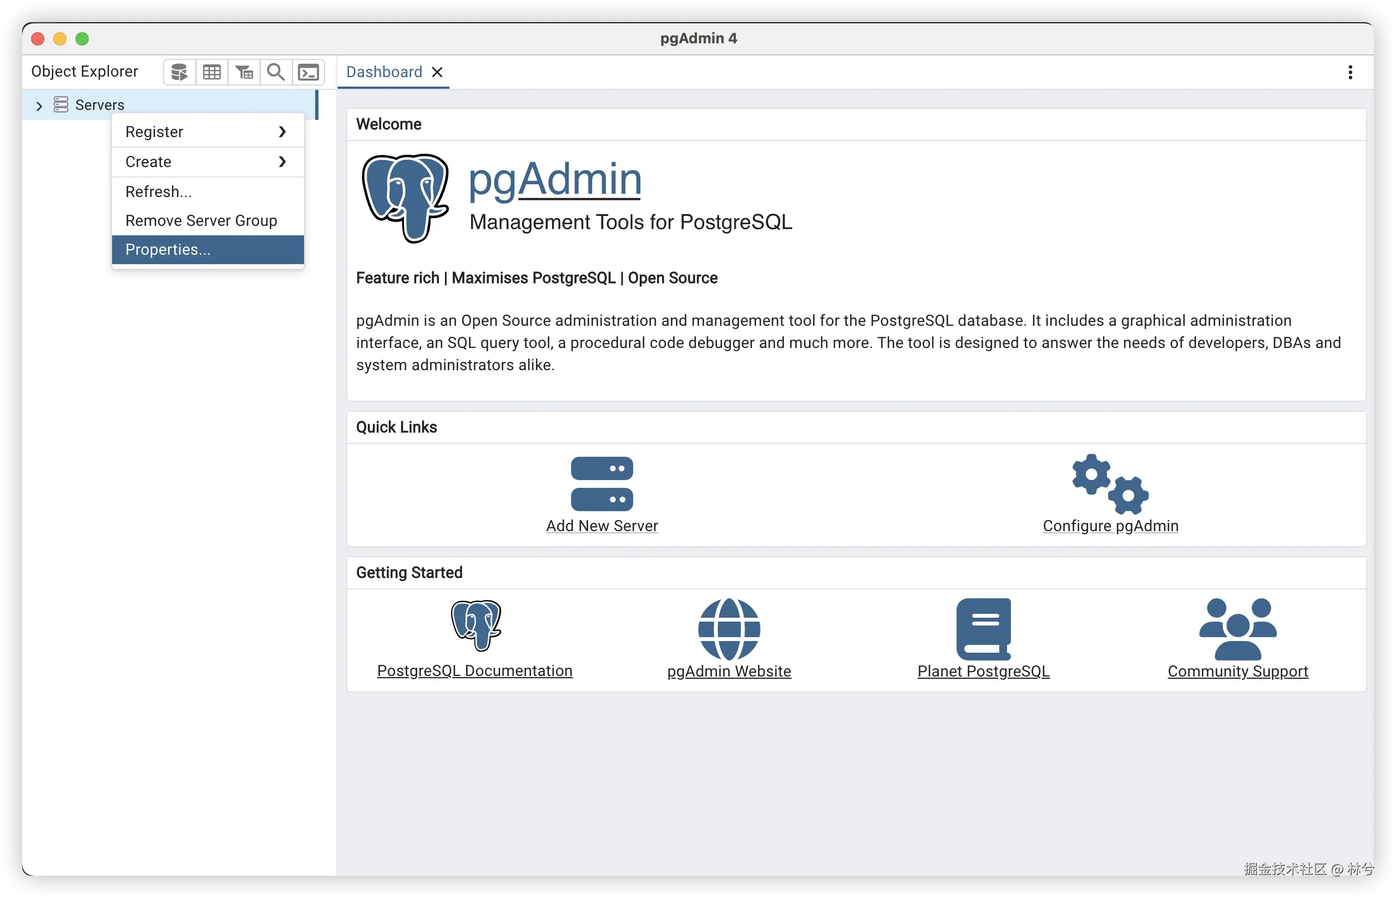1396x898 pixels.
Task: Click the pgAdmin Website globe icon
Action: click(729, 629)
